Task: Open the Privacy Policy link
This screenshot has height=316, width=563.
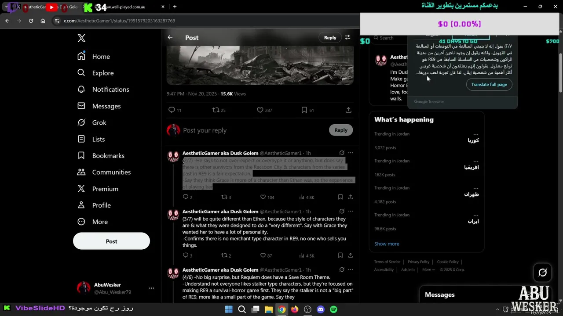Action: pyautogui.click(x=418, y=262)
